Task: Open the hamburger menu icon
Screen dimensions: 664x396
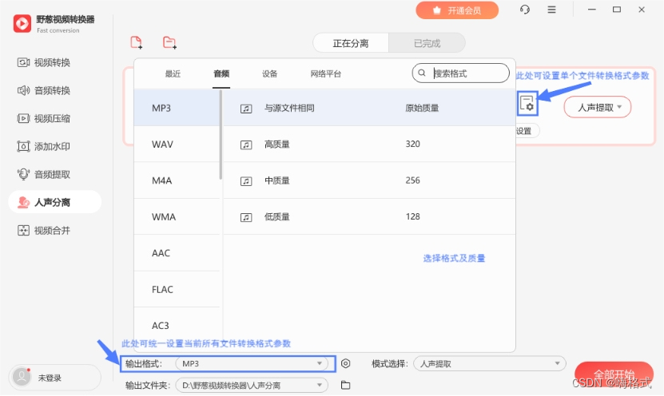Action: click(x=551, y=10)
